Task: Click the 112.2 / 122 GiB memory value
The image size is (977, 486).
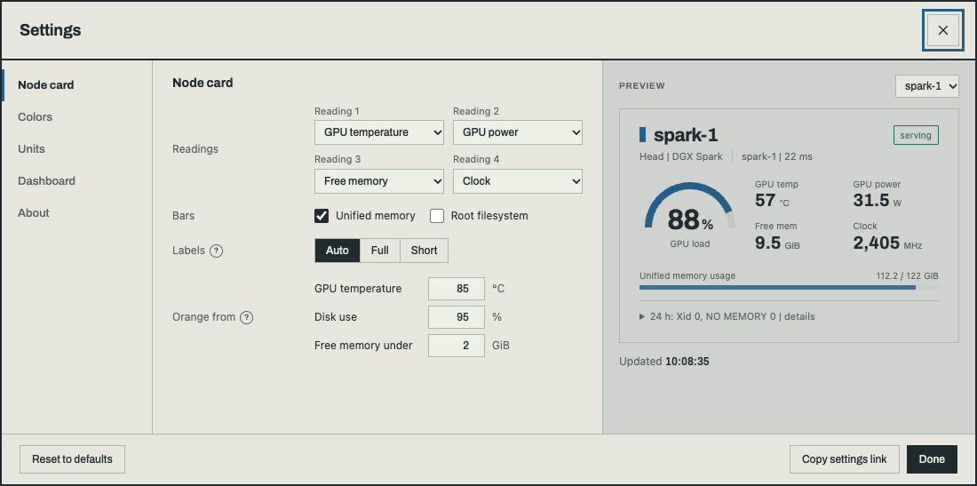Action: (x=907, y=275)
